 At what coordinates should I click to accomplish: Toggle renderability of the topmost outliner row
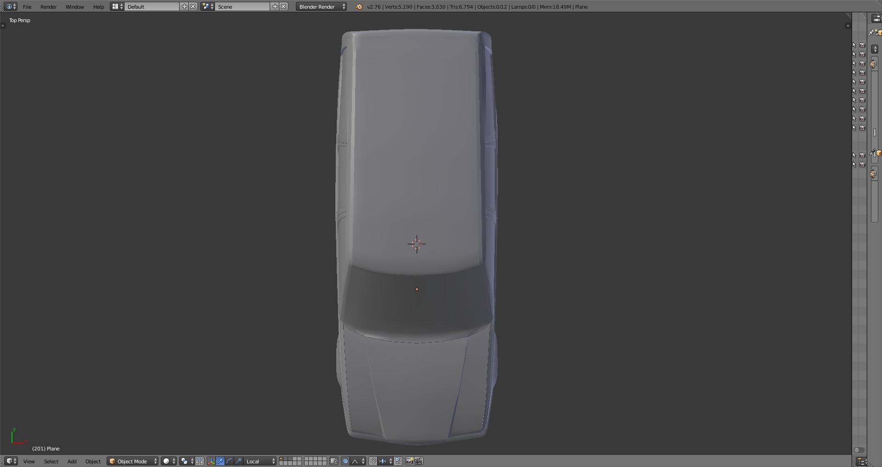point(862,45)
